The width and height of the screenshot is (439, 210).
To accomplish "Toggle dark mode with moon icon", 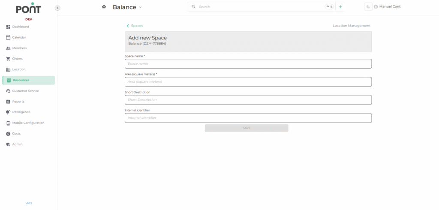I will [368, 7].
